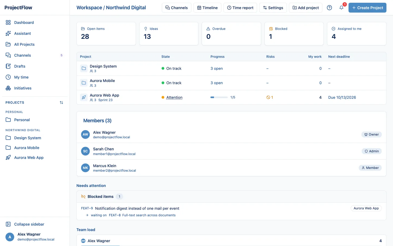Viewport: 393px width, 246px height.
Task: Click the Channels button in header
Action: [177, 8]
